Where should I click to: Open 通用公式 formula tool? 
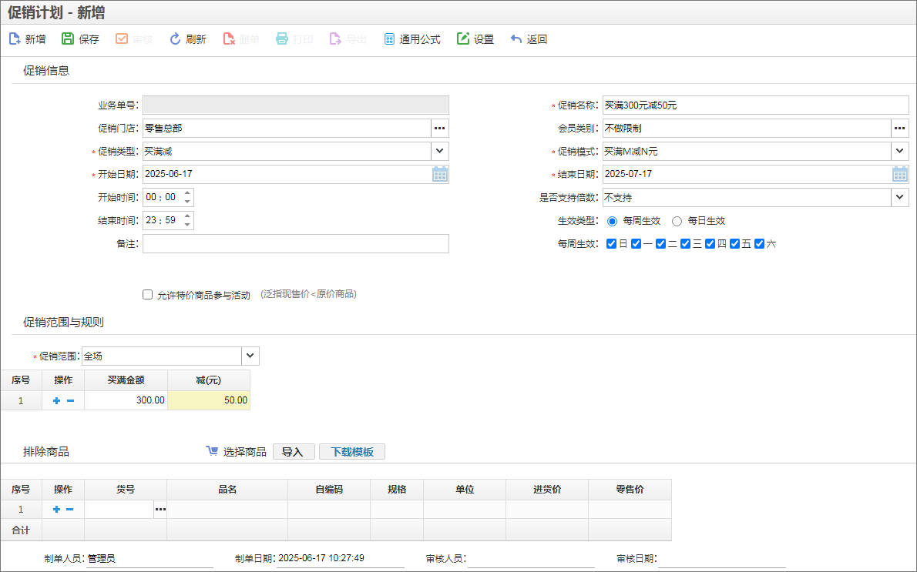412,39
